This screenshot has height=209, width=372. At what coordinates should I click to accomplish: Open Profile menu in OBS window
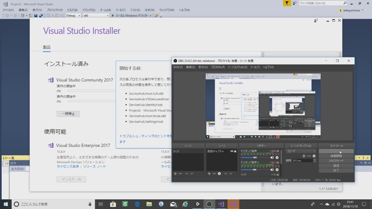click(x=217, y=67)
